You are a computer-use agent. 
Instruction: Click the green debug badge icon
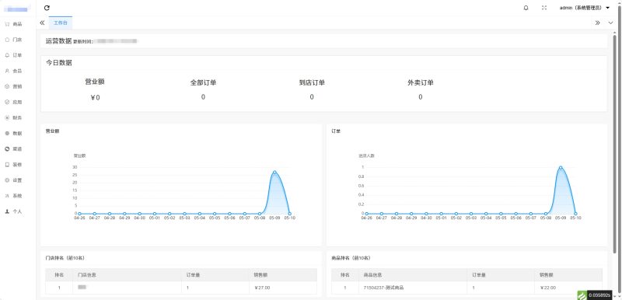click(581, 295)
